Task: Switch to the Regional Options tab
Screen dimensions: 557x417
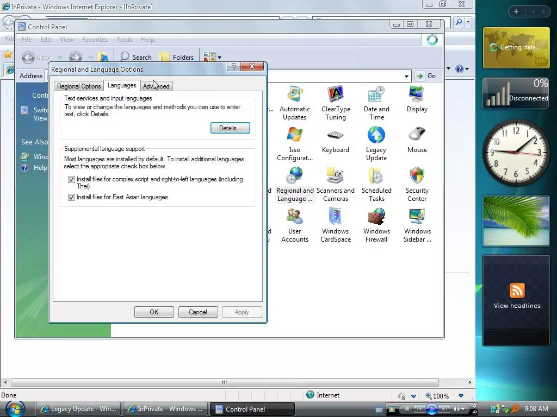Action: (x=79, y=86)
